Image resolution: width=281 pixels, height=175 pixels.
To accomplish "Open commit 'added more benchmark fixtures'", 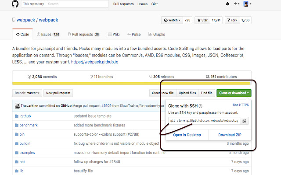I will tap(99, 125).
